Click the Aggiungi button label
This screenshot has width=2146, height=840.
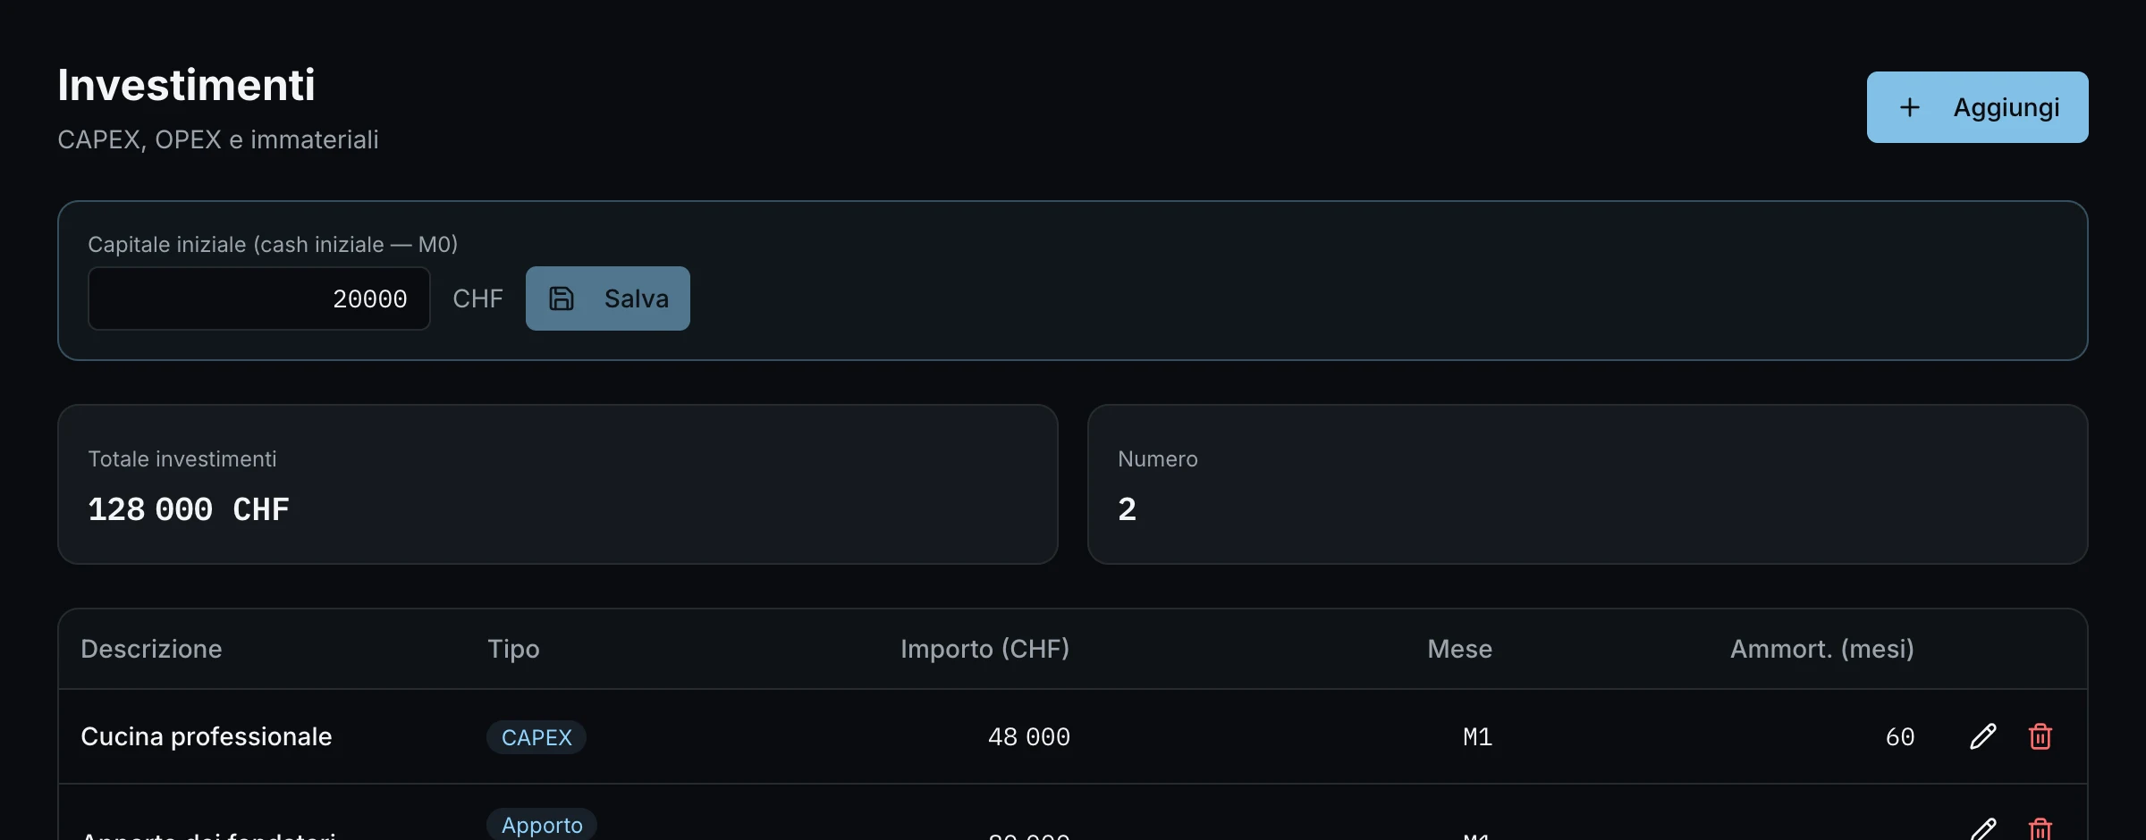tap(2006, 107)
